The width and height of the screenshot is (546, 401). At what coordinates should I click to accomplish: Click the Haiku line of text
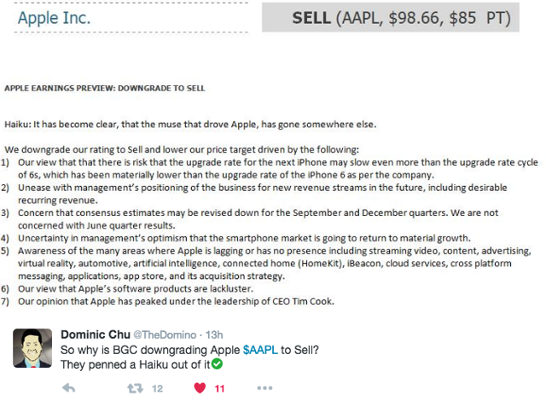(x=190, y=125)
